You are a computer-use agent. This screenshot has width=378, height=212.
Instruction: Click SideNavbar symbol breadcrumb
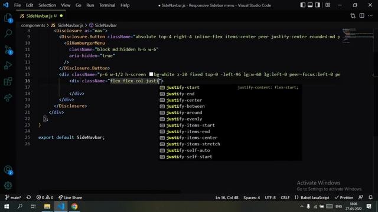(103, 25)
